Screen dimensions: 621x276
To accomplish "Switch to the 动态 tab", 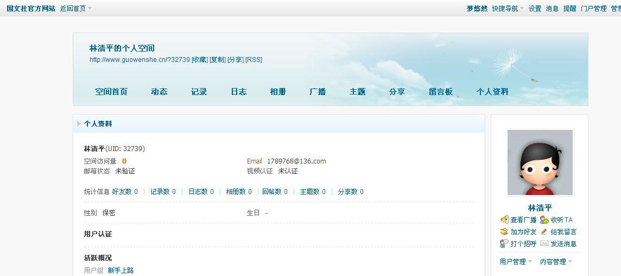I will [x=159, y=92].
